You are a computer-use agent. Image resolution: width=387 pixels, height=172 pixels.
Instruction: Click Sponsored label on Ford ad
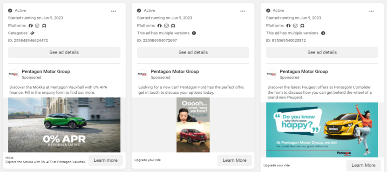(160, 77)
